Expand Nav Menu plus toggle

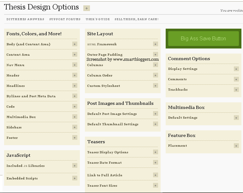[x=75, y=65]
